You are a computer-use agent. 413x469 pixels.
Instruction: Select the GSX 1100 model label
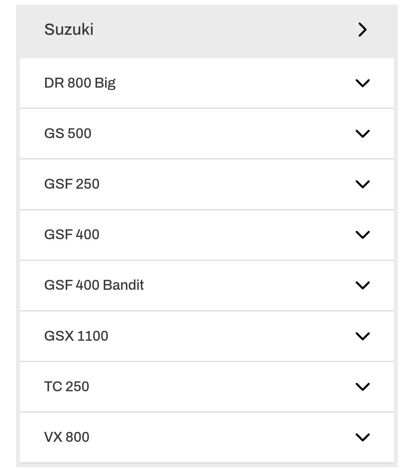[x=76, y=336]
